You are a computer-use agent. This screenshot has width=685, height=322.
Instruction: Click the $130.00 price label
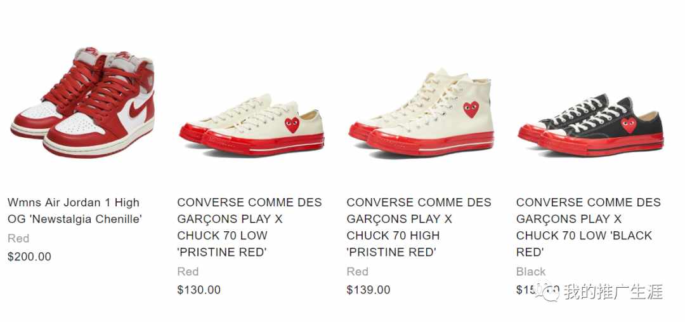pyautogui.click(x=199, y=290)
